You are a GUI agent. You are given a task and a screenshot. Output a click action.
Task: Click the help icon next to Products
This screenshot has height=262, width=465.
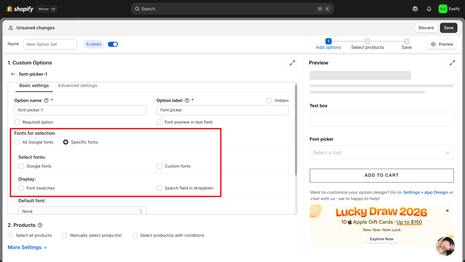coord(40,225)
